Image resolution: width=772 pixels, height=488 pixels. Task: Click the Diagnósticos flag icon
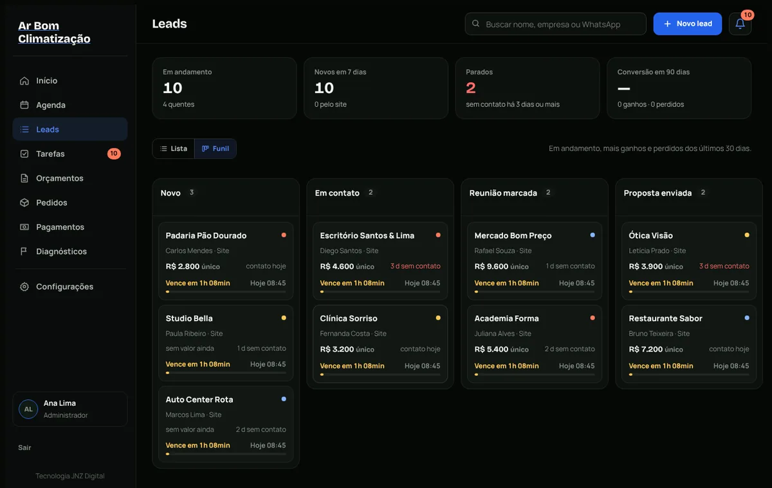24,252
